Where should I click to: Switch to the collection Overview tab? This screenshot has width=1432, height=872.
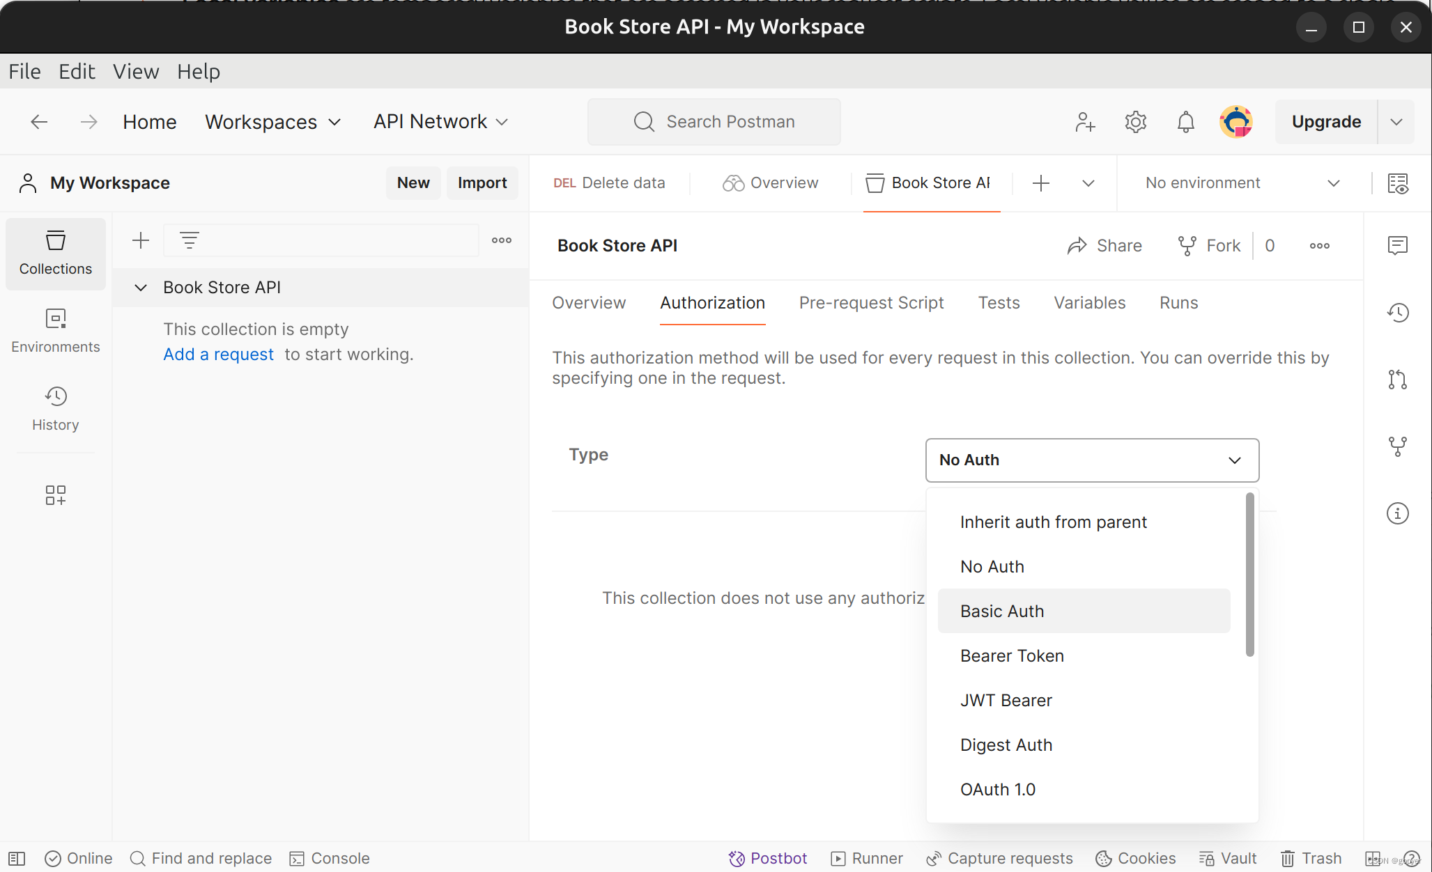point(589,303)
